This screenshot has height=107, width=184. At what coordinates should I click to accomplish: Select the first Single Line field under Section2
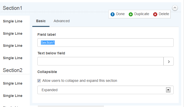[x=13, y=83]
